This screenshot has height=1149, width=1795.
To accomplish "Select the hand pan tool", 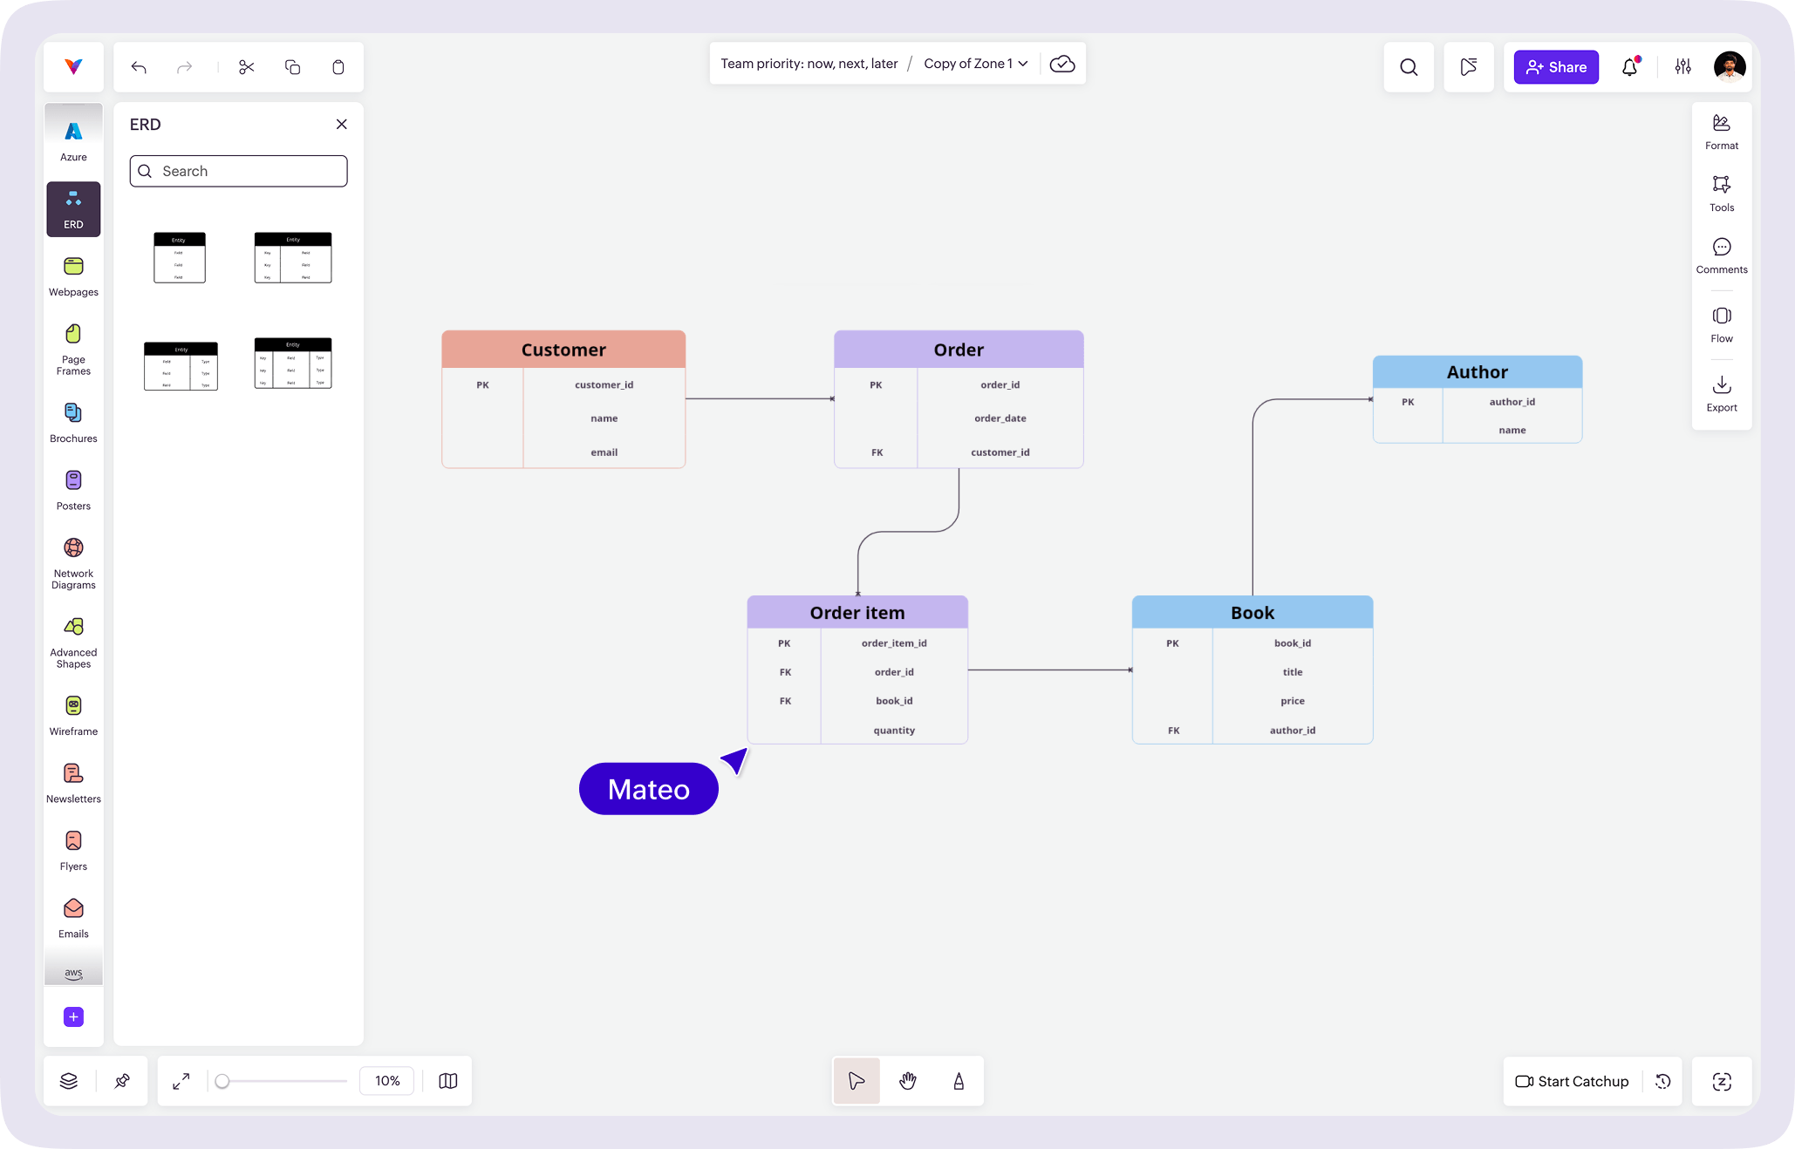I will [x=907, y=1081].
